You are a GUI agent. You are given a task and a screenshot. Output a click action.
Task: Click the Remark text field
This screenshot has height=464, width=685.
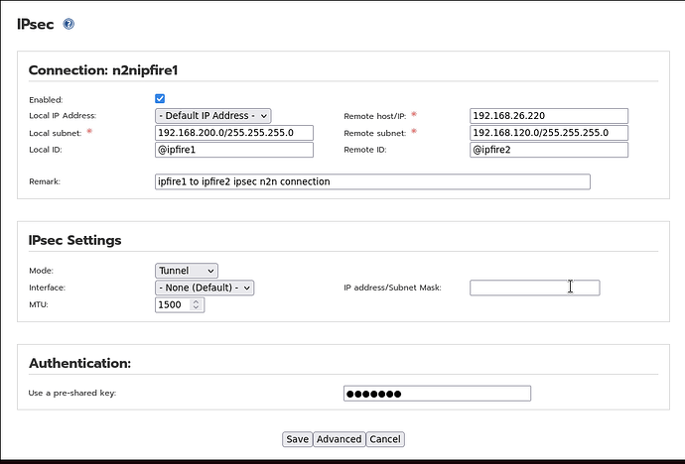[x=372, y=181]
